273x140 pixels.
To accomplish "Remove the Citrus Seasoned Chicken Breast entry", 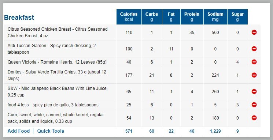I will [254, 32].
